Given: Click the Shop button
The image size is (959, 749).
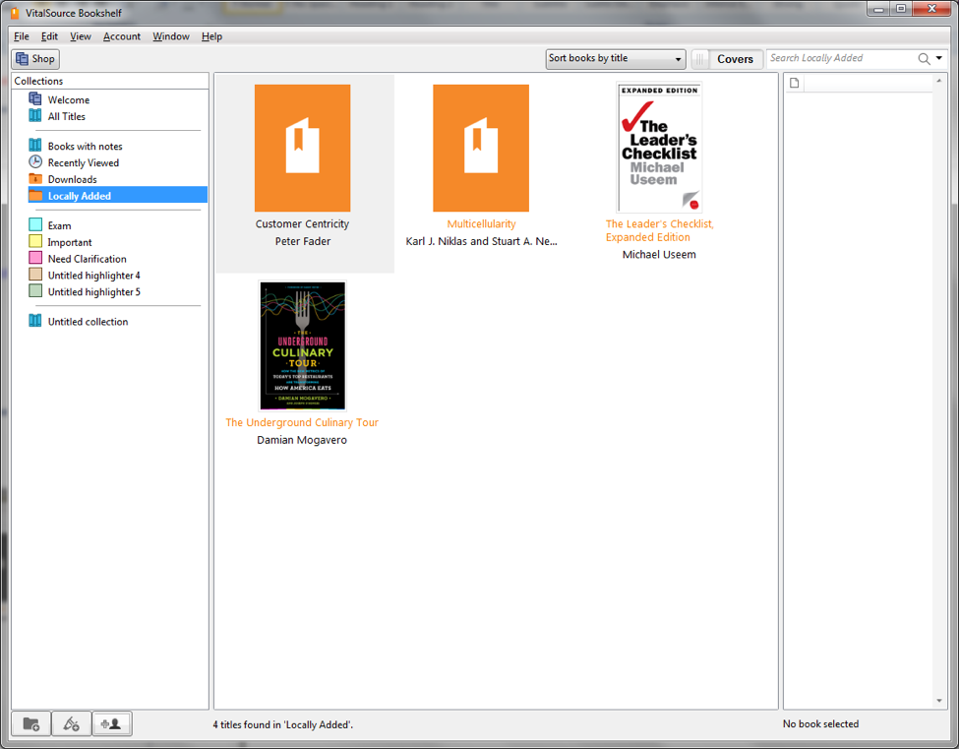Looking at the screenshot, I should click(35, 59).
